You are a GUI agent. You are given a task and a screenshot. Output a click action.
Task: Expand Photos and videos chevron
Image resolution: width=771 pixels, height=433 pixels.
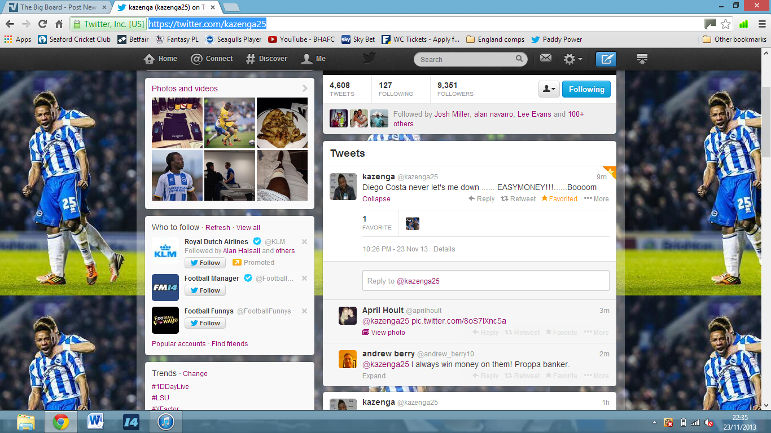305,89
